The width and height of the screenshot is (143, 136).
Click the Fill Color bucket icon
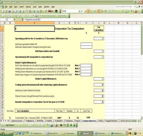click(x=131, y=11)
